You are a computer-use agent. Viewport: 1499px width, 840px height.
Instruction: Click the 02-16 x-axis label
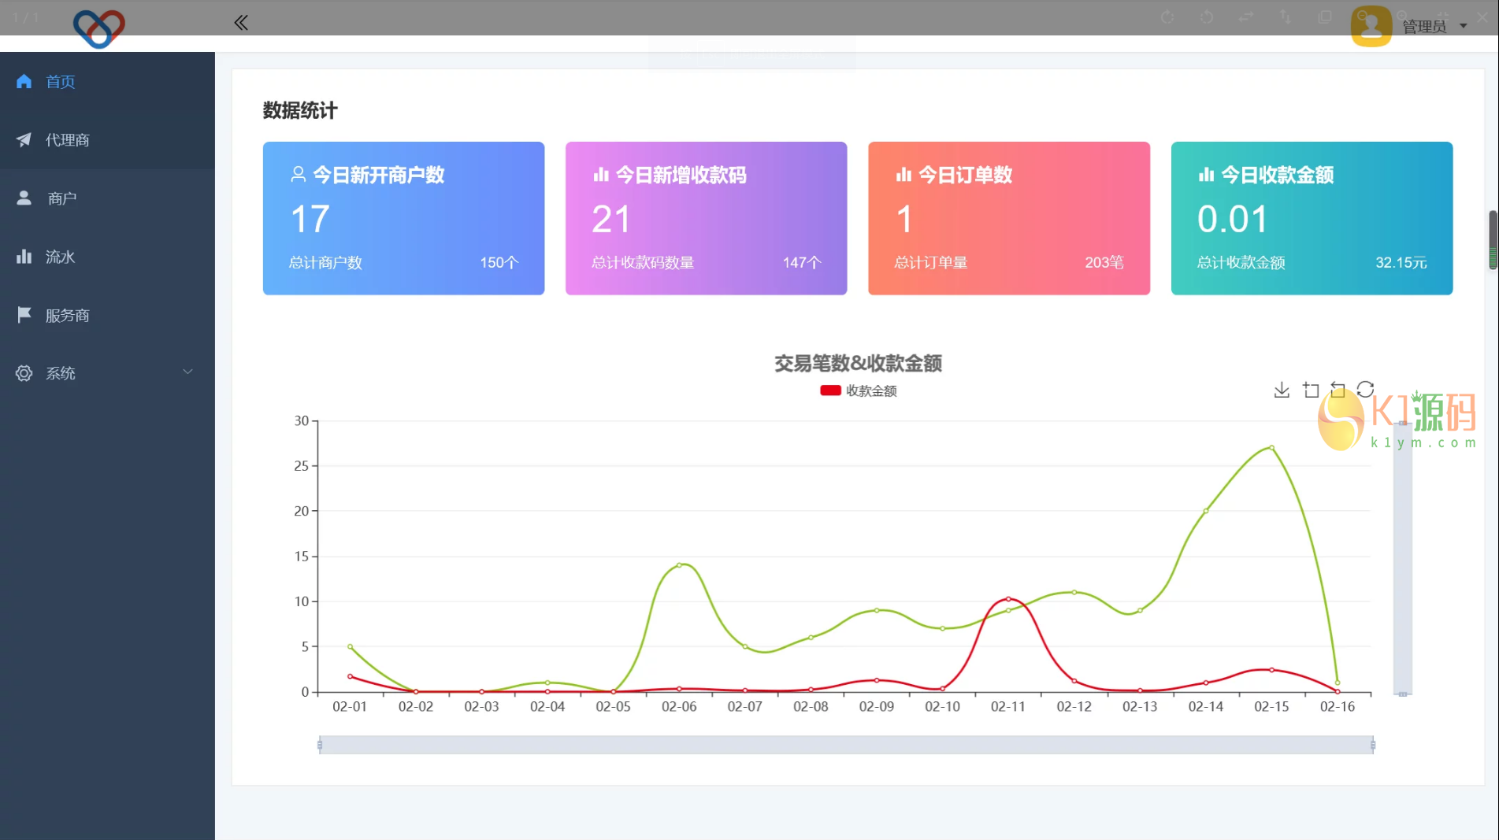click(1338, 706)
